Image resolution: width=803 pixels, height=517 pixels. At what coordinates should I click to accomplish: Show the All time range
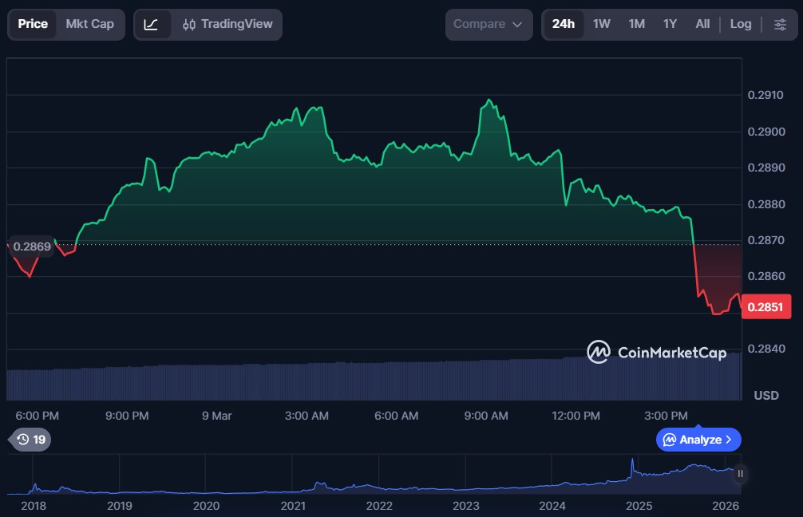(x=702, y=25)
